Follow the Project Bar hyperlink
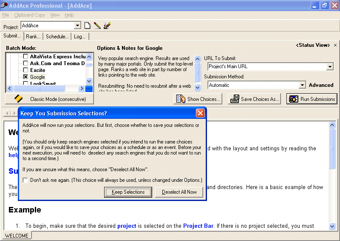The width and height of the screenshot is (340, 241). click(x=198, y=226)
